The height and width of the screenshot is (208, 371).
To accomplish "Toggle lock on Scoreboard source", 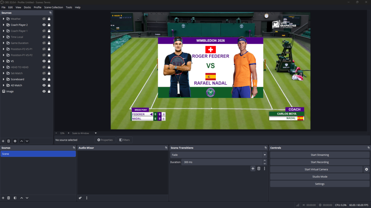I will [x=49, y=79].
